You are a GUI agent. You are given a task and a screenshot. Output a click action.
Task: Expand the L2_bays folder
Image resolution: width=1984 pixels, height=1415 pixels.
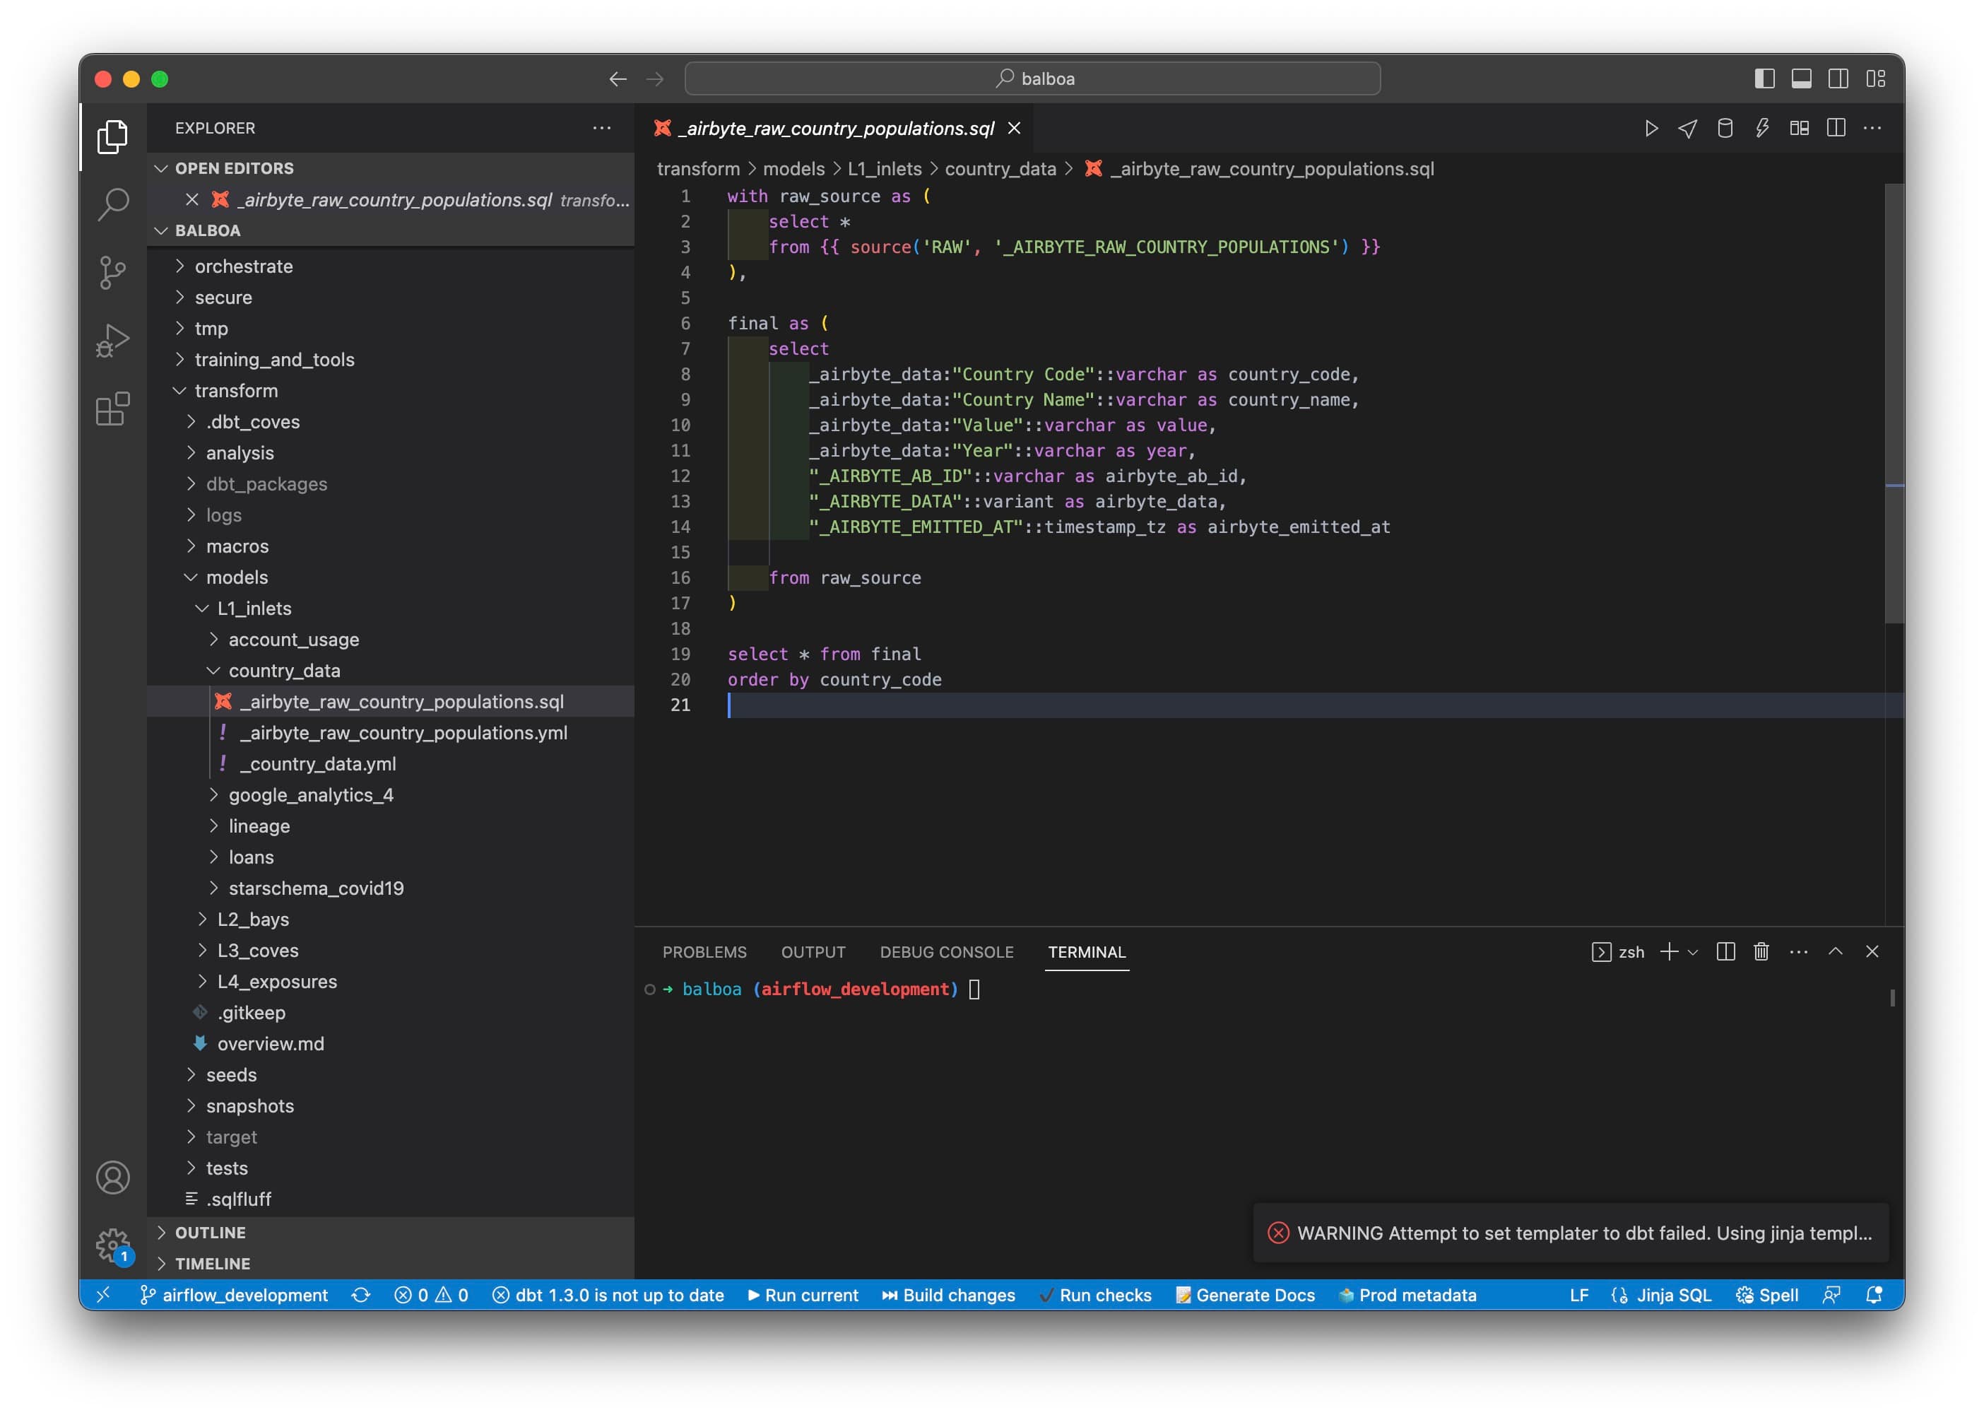pyautogui.click(x=391, y=920)
